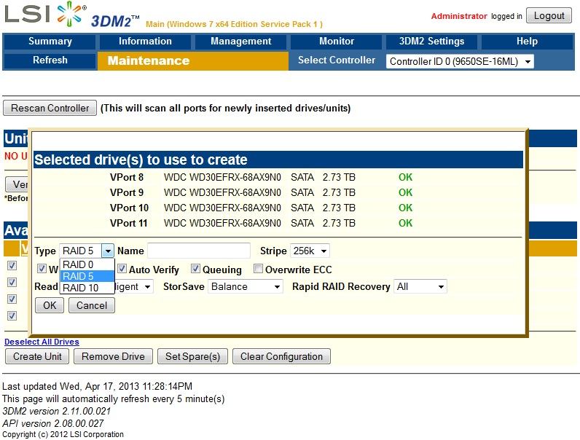Click the unit Name input field

[x=199, y=251]
